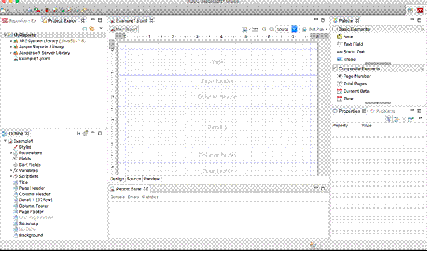Open the Errors section in Report State

(133, 197)
